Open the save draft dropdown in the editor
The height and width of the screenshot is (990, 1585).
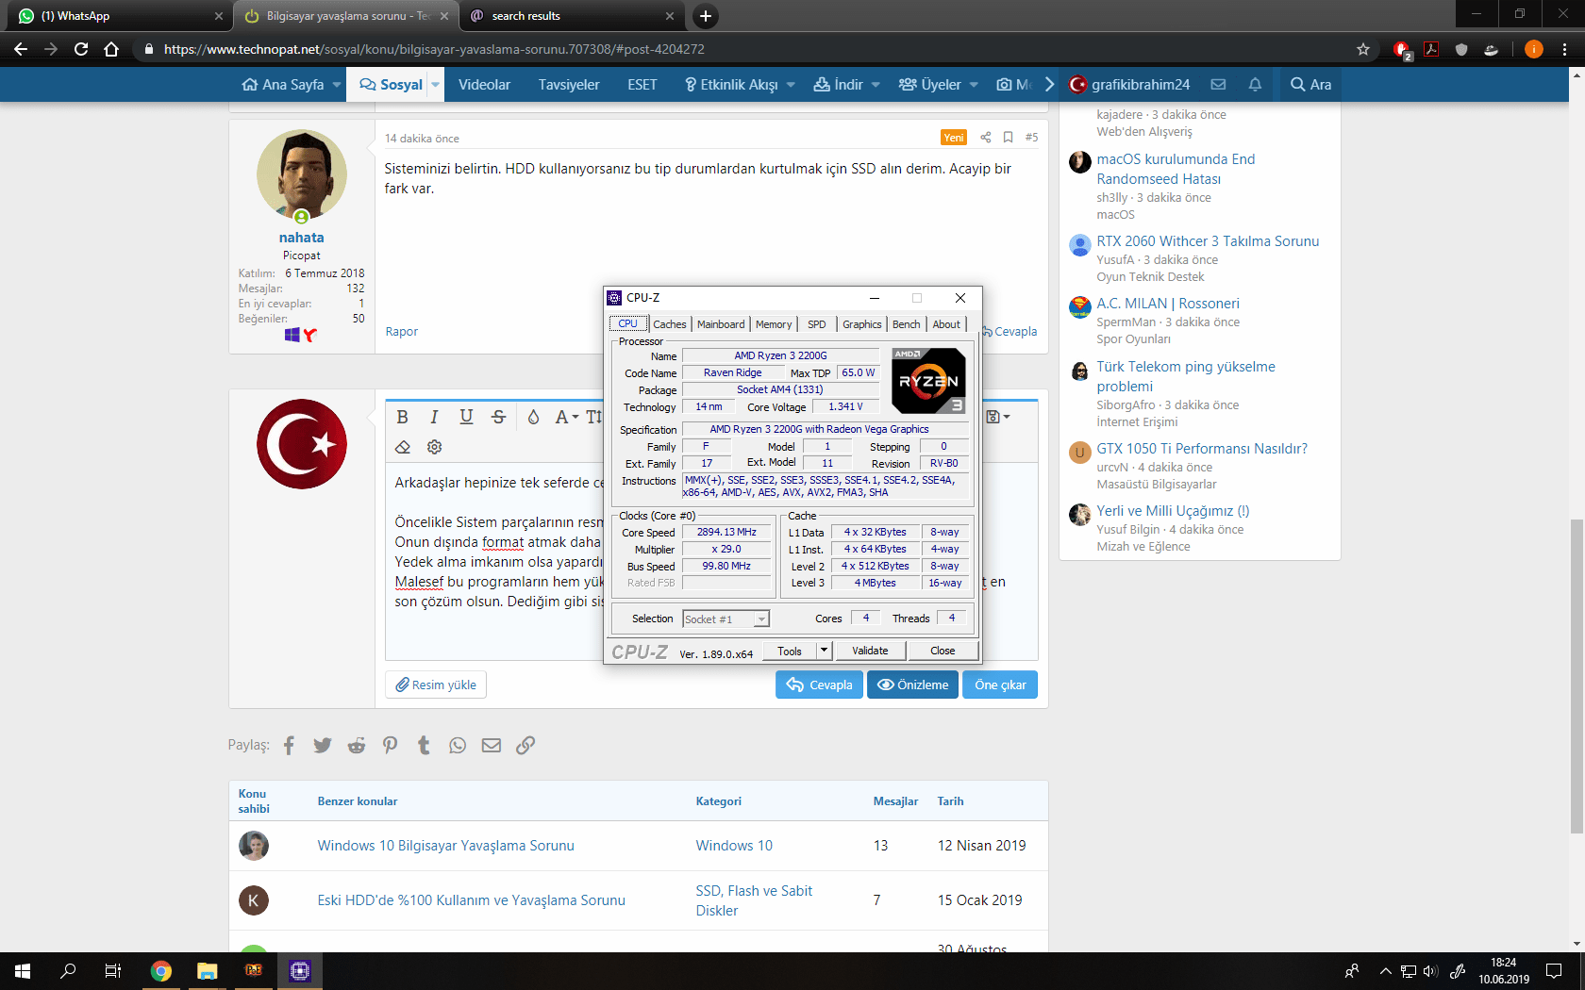coord(998,417)
